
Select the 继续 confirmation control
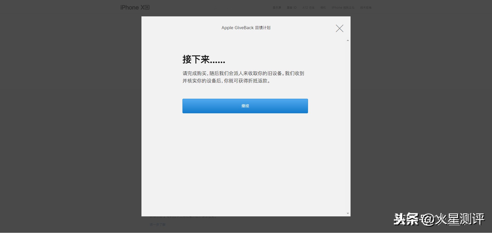tap(245, 106)
